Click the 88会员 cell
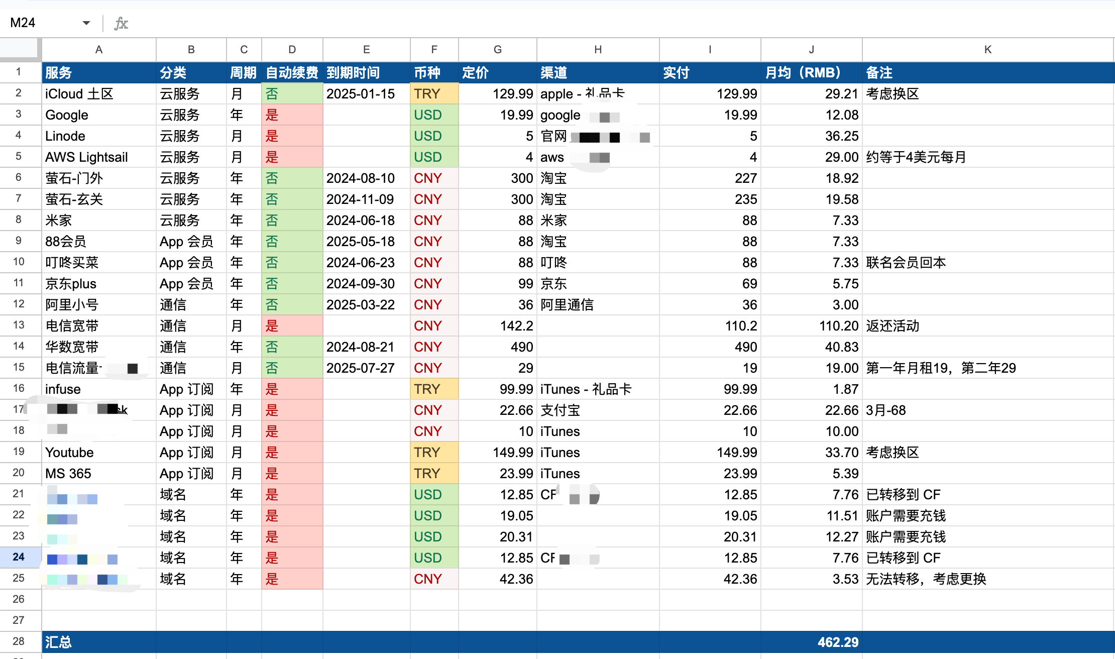This screenshot has width=1115, height=659. [99, 242]
